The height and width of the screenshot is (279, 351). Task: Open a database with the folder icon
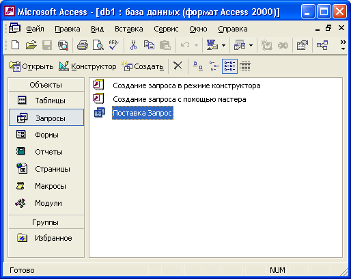pyautogui.click(x=31, y=45)
